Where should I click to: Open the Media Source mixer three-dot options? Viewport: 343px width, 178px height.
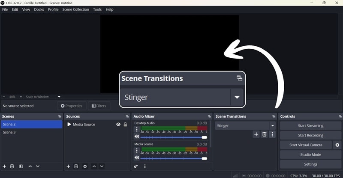[137, 151]
